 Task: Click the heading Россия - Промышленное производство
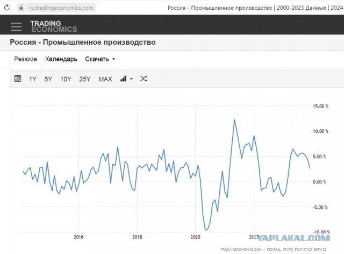83,42
